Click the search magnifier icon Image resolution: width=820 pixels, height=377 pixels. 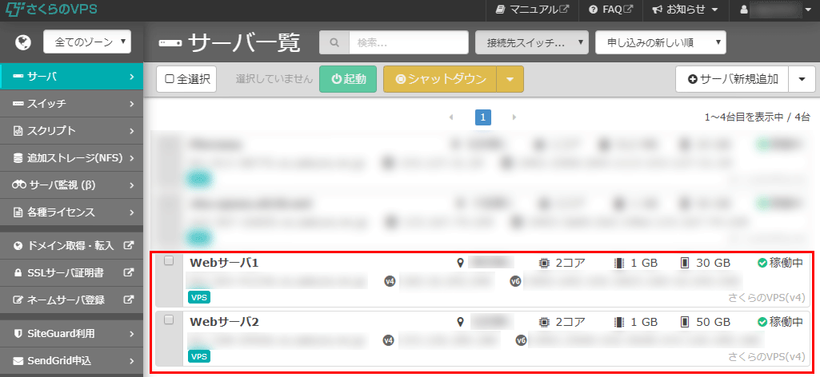[x=334, y=42]
